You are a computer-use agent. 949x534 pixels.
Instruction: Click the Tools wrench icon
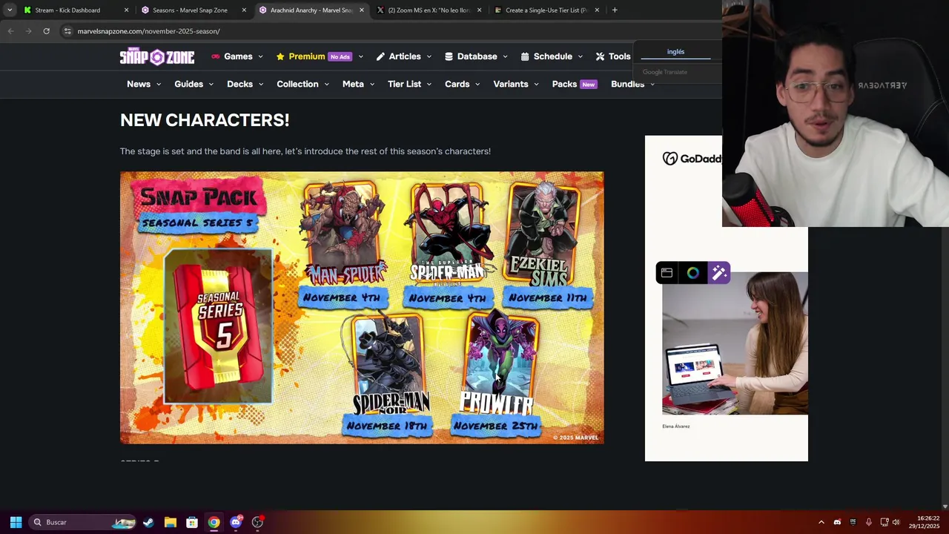point(600,56)
